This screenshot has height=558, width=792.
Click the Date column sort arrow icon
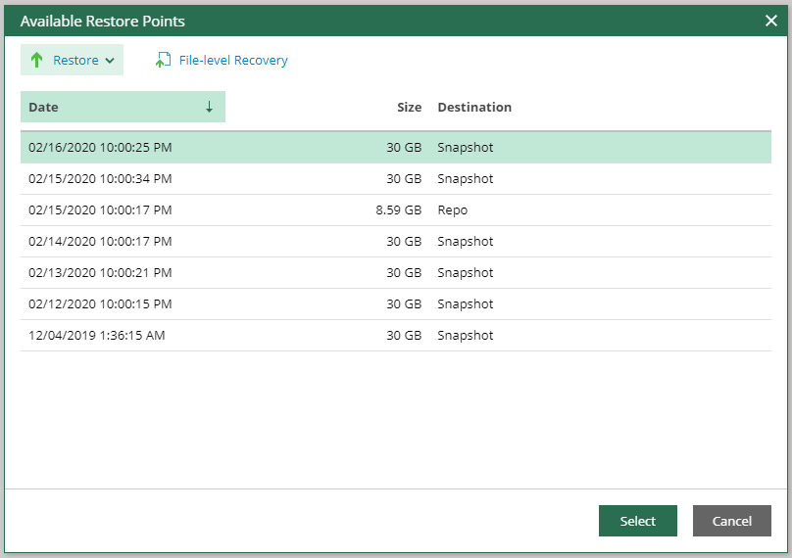(x=209, y=107)
